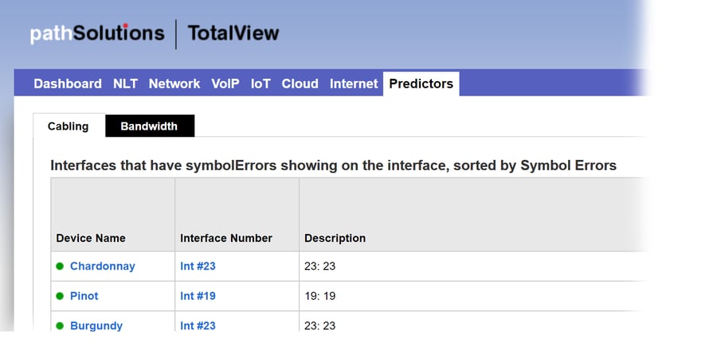Open the Burgundy device link
The width and height of the screenshot is (717, 358).
click(96, 325)
